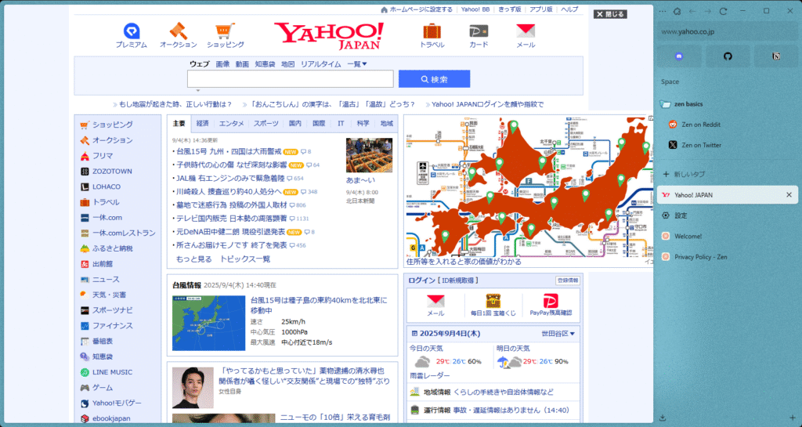The width and height of the screenshot is (802, 427).
Task: Change location via 世田谷区 dropdown
Action: click(x=558, y=334)
